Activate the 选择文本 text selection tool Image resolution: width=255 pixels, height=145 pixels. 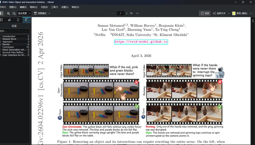pos(219,13)
